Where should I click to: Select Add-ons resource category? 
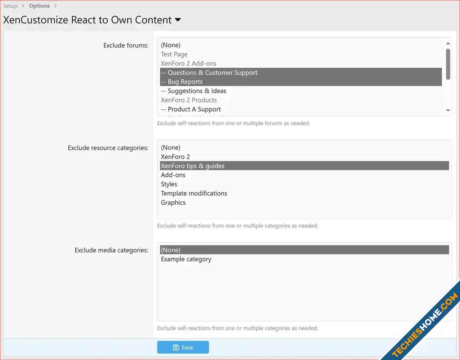click(x=304, y=175)
